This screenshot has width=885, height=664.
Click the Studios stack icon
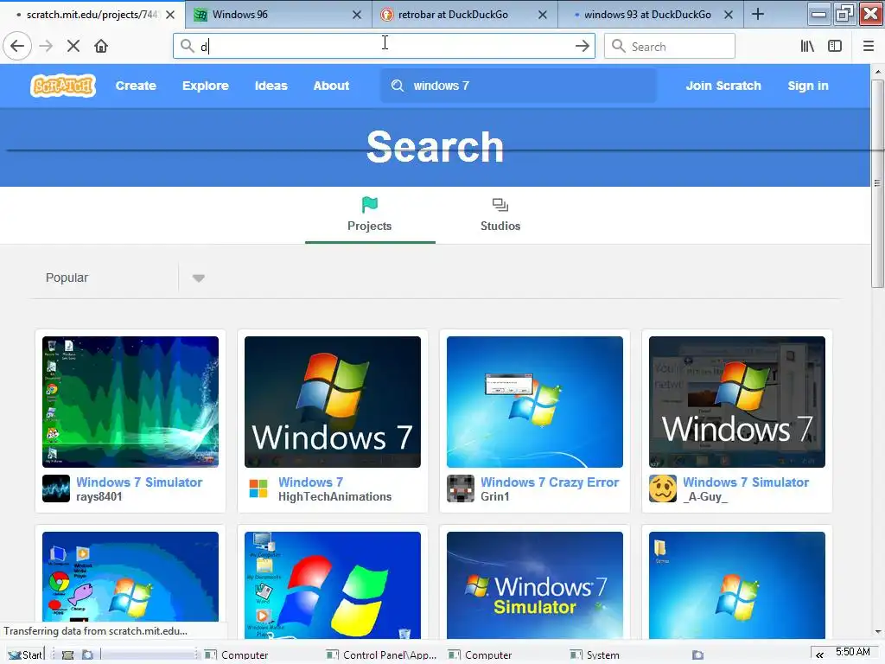click(500, 204)
